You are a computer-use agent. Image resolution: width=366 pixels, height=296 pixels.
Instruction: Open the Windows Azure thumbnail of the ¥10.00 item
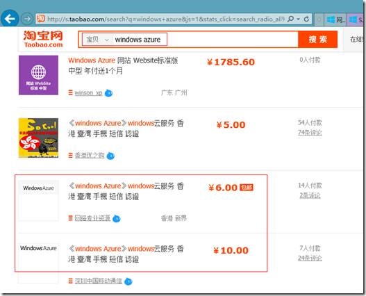(x=38, y=263)
